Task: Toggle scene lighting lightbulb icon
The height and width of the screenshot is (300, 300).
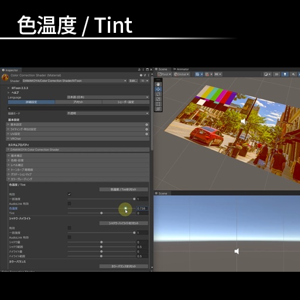Action: point(285,74)
